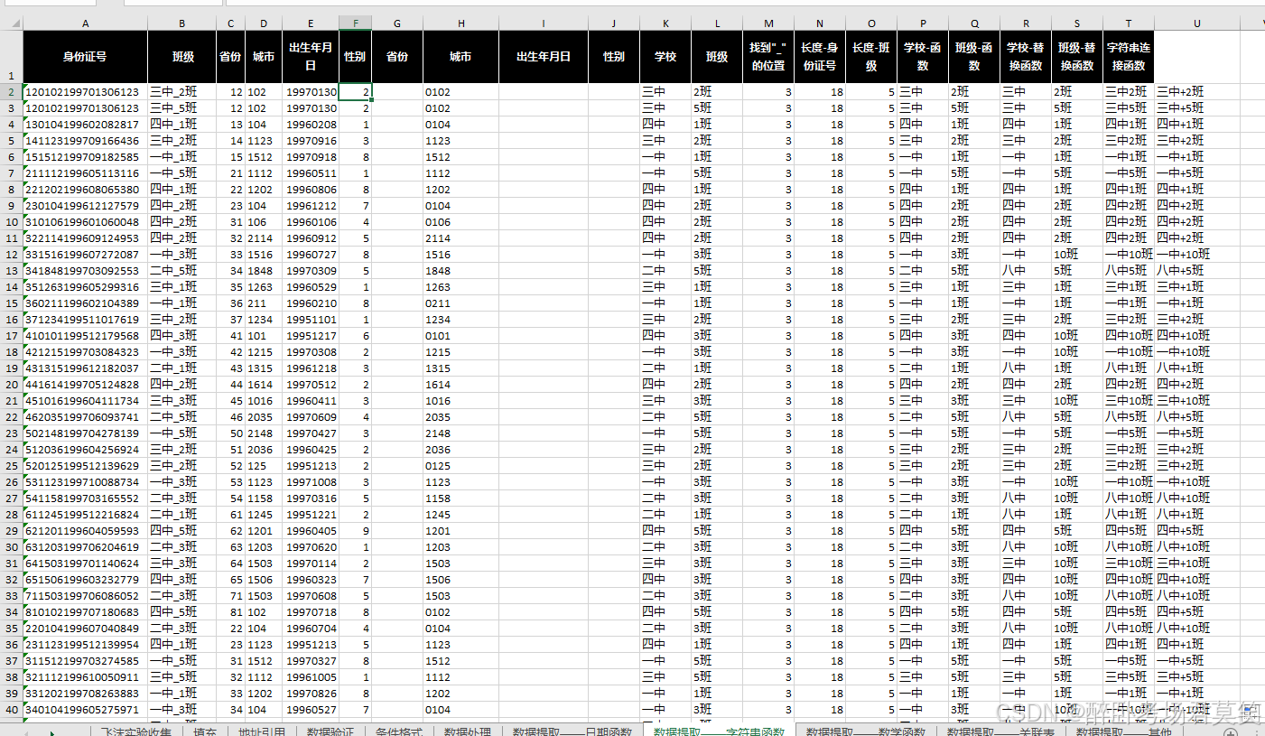Select the birth date cell 19970916

point(311,140)
